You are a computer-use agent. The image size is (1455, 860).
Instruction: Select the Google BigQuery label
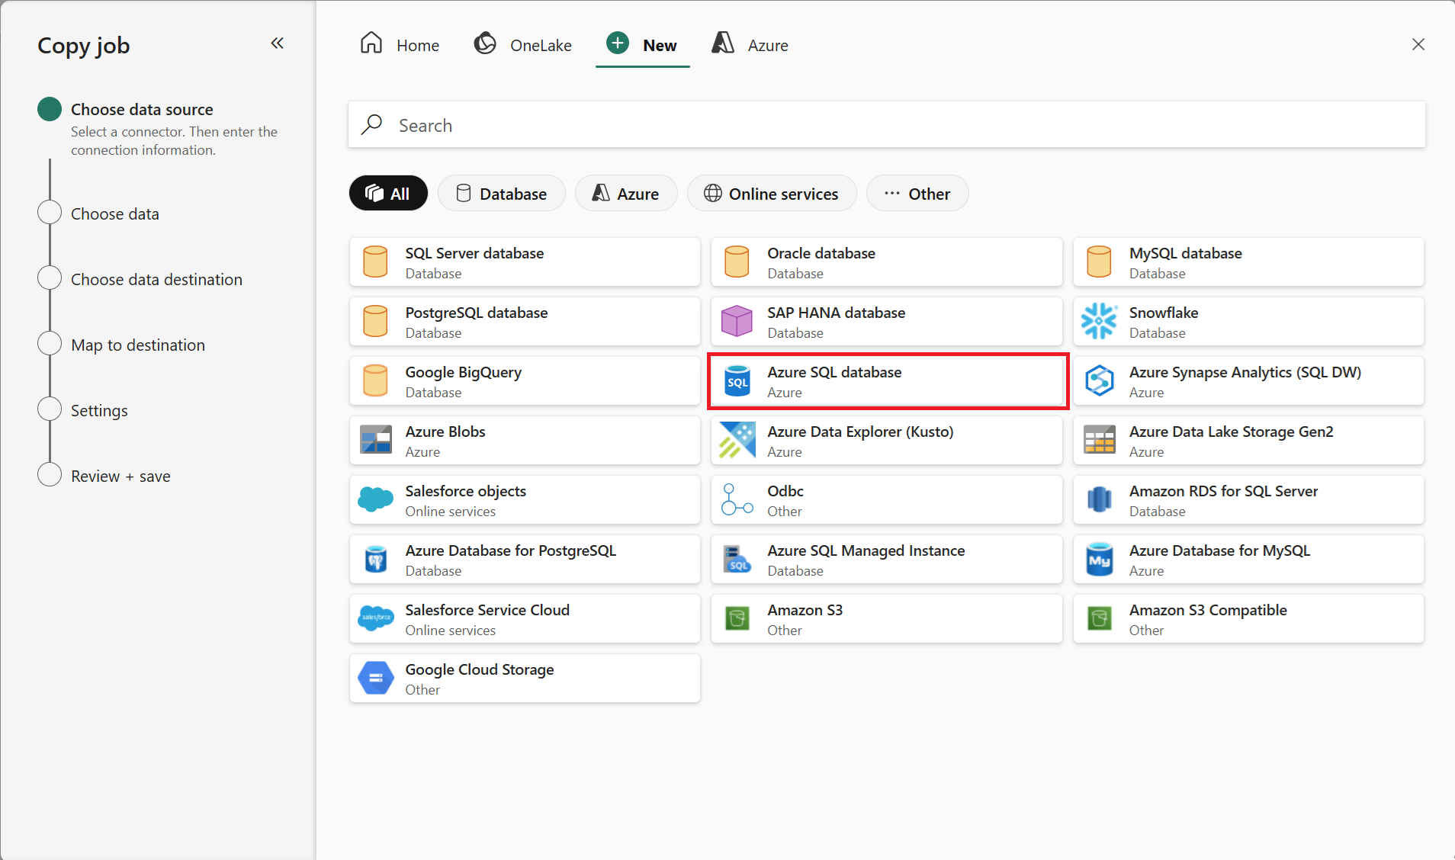coord(464,372)
